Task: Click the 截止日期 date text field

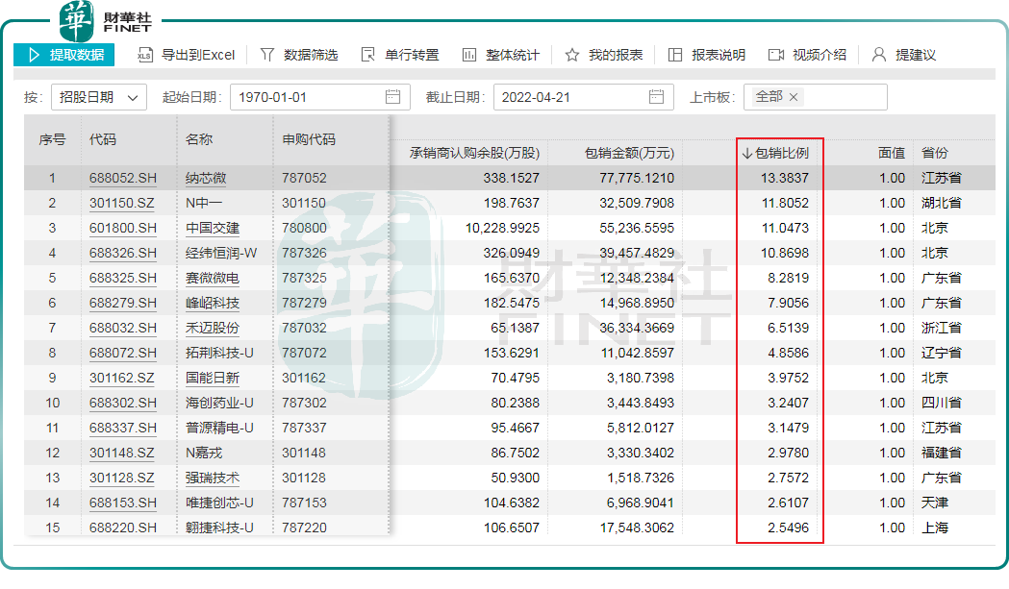Action: (x=568, y=97)
